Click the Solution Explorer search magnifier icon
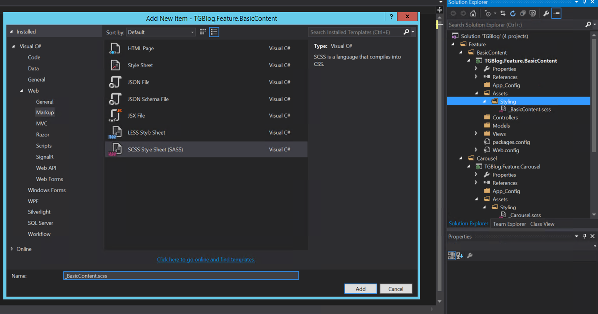 pos(588,24)
